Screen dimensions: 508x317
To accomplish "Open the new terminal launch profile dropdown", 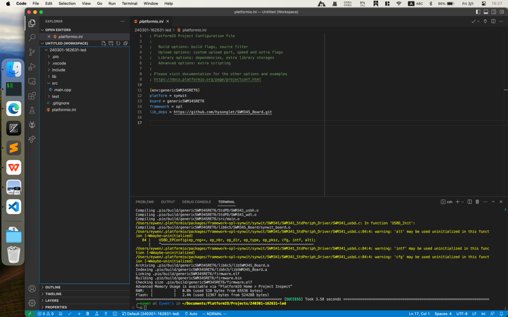I will [463, 202].
